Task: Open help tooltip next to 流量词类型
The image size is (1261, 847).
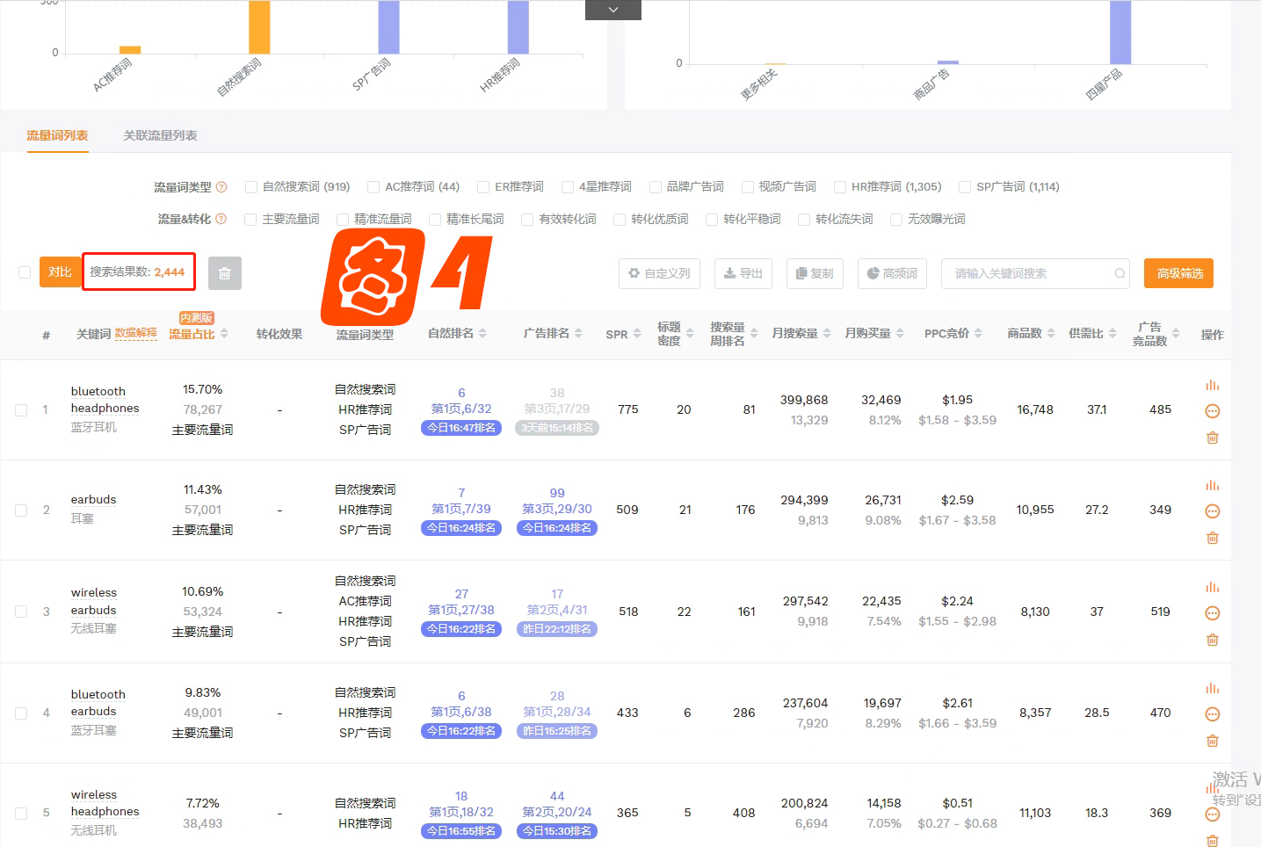Action: (222, 186)
